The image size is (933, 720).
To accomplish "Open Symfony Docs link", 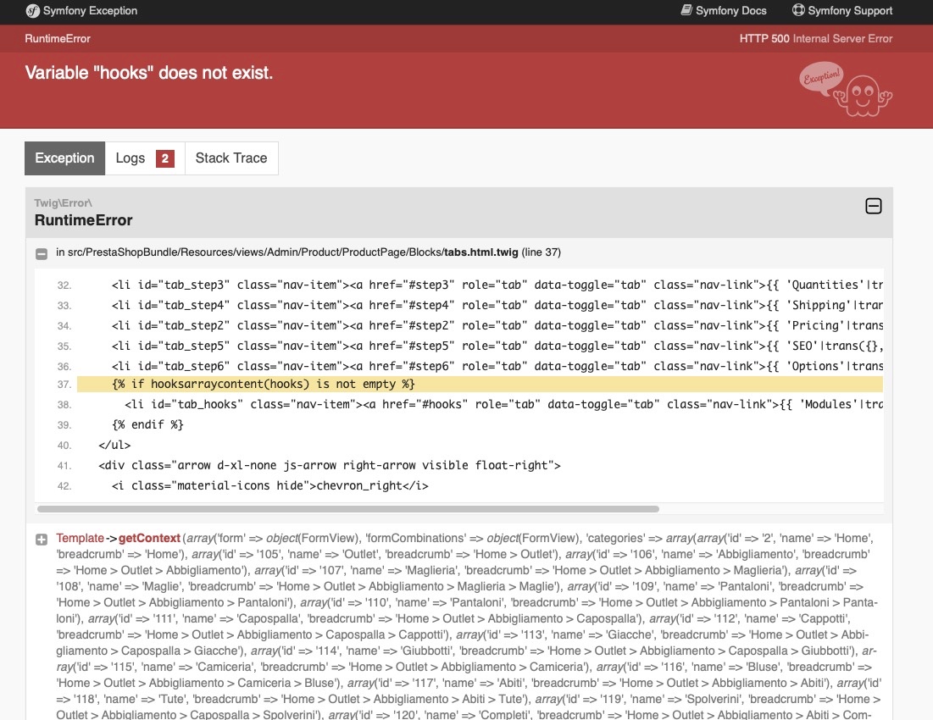I will (724, 11).
